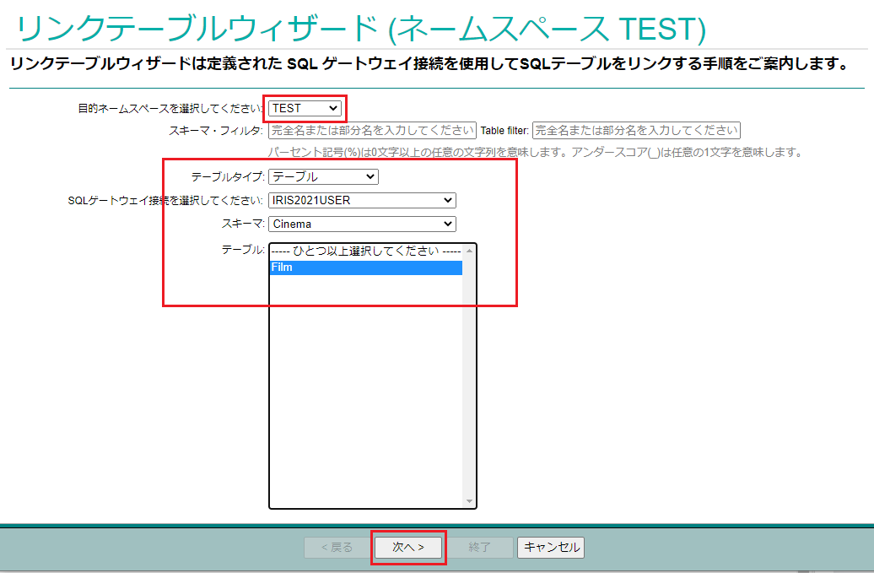Expand the スキーマ dropdown showing Cinema
The height and width of the screenshot is (573, 874).
362,224
